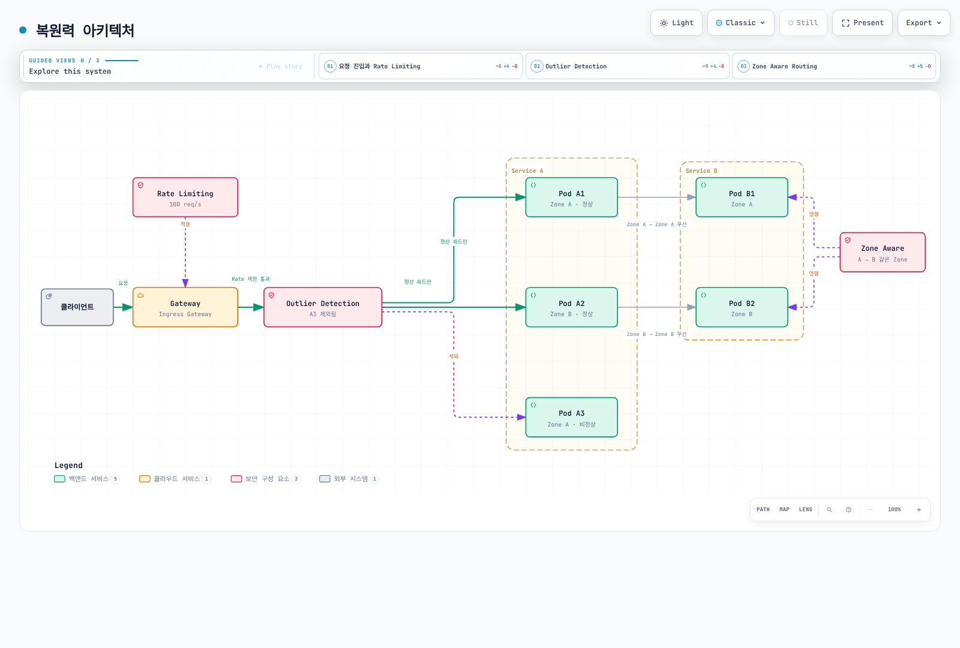The height and width of the screenshot is (648, 960).
Task: Click the Pod A3 비정상 node
Action: pos(572,418)
